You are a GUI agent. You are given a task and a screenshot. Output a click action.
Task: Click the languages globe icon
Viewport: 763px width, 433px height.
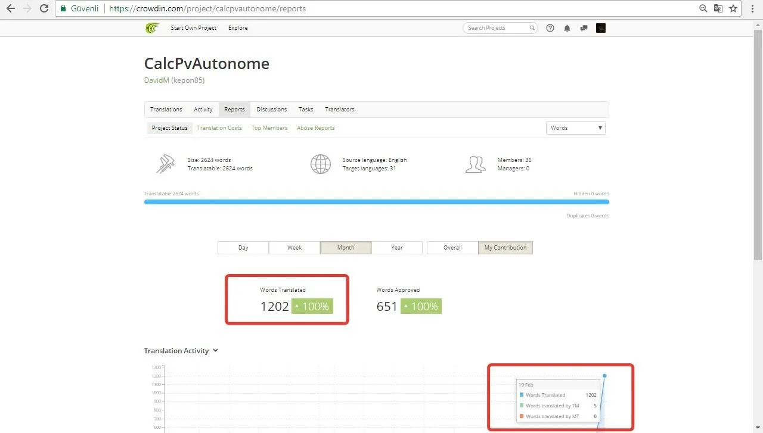tap(321, 164)
